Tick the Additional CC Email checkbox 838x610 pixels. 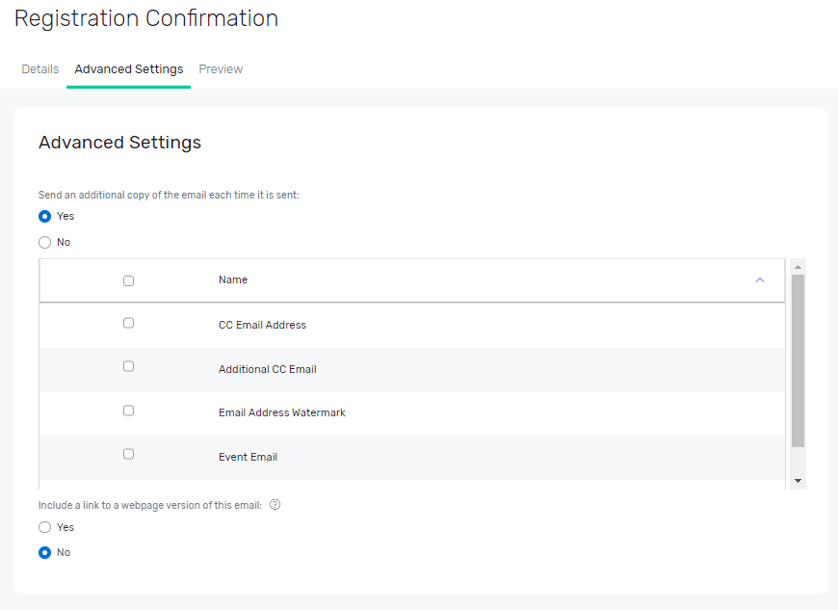pyautogui.click(x=129, y=367)
